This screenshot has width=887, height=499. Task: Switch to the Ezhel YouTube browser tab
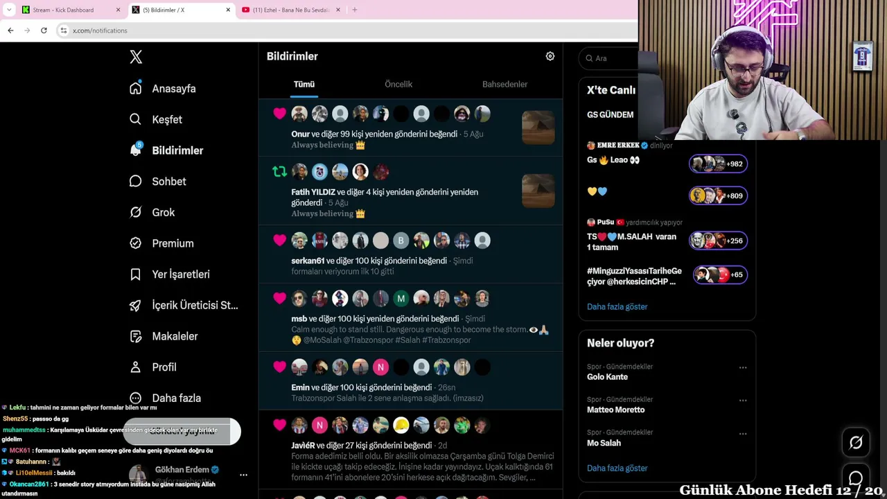click(290, 10)
